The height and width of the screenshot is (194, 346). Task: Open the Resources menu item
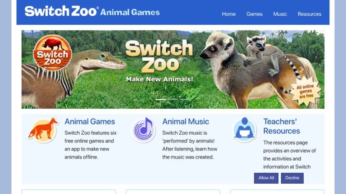click(310, 14)
